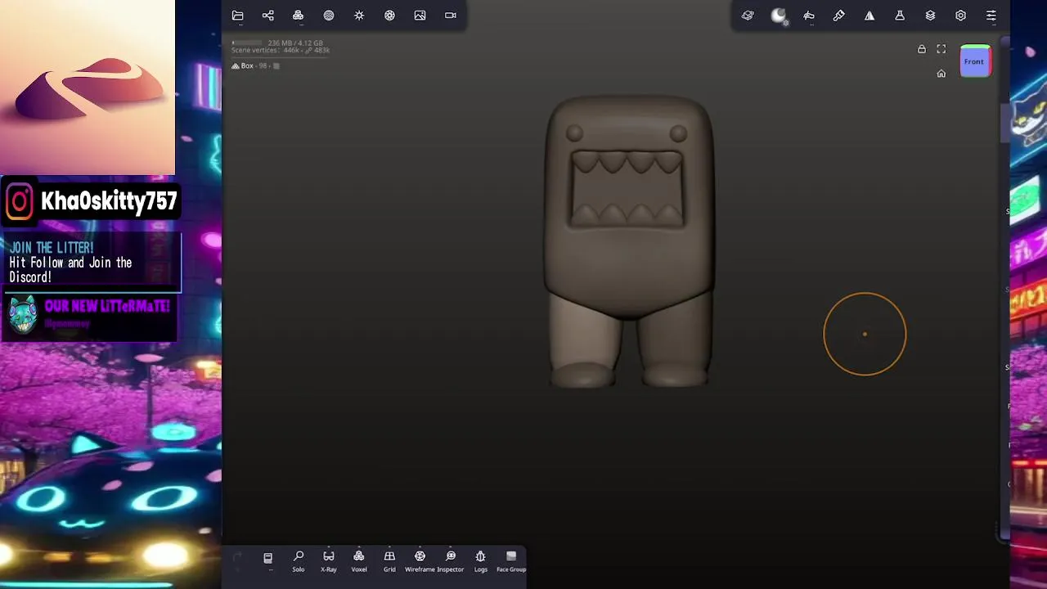1047x589 pixels.
Task: Click the 'OUR NEW LITTERMATE!' banner
Action: pos(107,306)
